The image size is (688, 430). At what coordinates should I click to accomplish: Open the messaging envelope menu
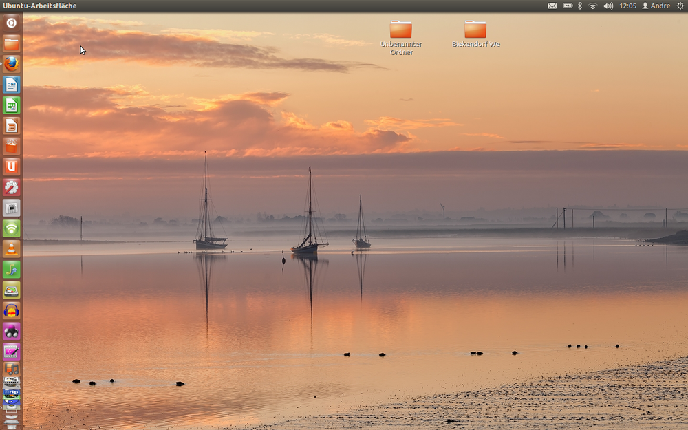click(552, 6)
